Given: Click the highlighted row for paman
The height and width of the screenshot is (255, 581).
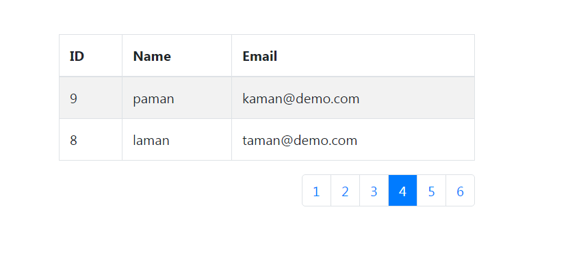Looking at the screenshot, I should click(267, 98).
